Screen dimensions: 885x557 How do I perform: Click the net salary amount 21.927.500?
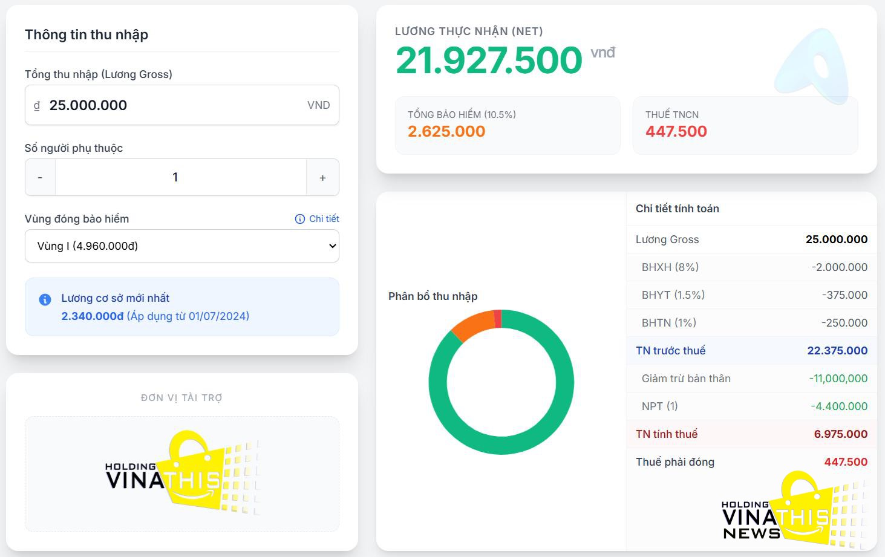pos(489,60)
